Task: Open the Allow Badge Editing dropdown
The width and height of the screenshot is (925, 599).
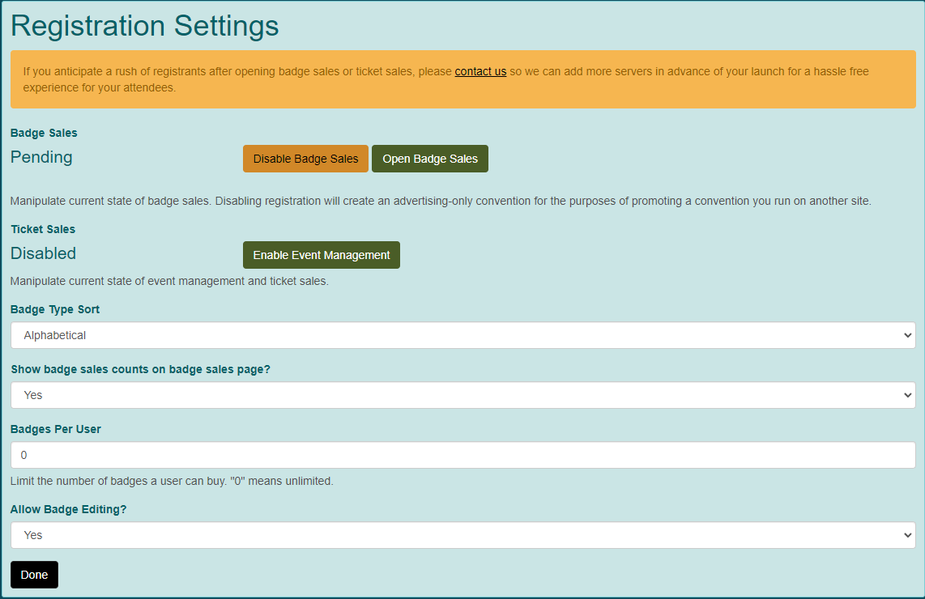Action: 463,535
